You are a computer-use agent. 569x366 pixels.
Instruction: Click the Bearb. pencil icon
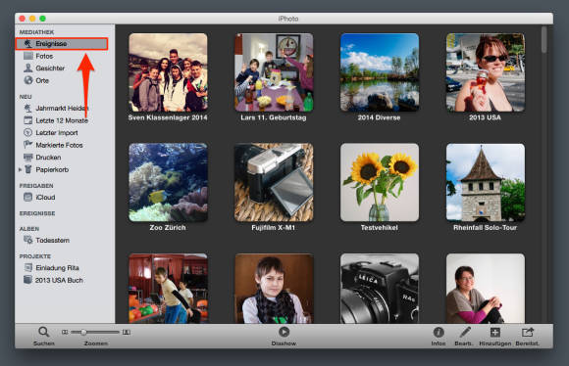pos(464,332)
